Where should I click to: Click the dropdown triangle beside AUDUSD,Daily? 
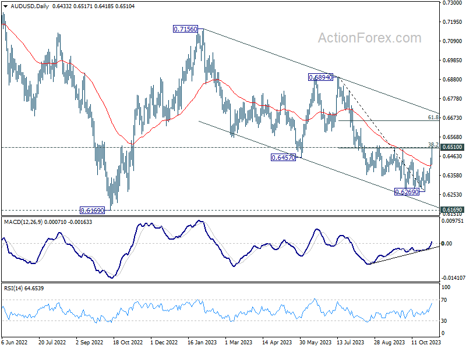pos(6,6)
